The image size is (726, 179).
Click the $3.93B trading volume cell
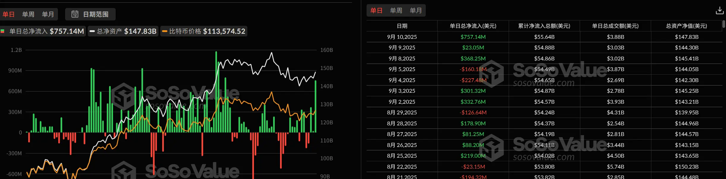tap(615, 102)
